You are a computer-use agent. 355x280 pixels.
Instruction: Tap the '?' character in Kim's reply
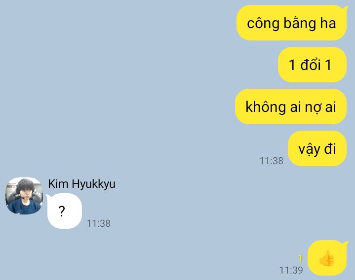[62, 211]
